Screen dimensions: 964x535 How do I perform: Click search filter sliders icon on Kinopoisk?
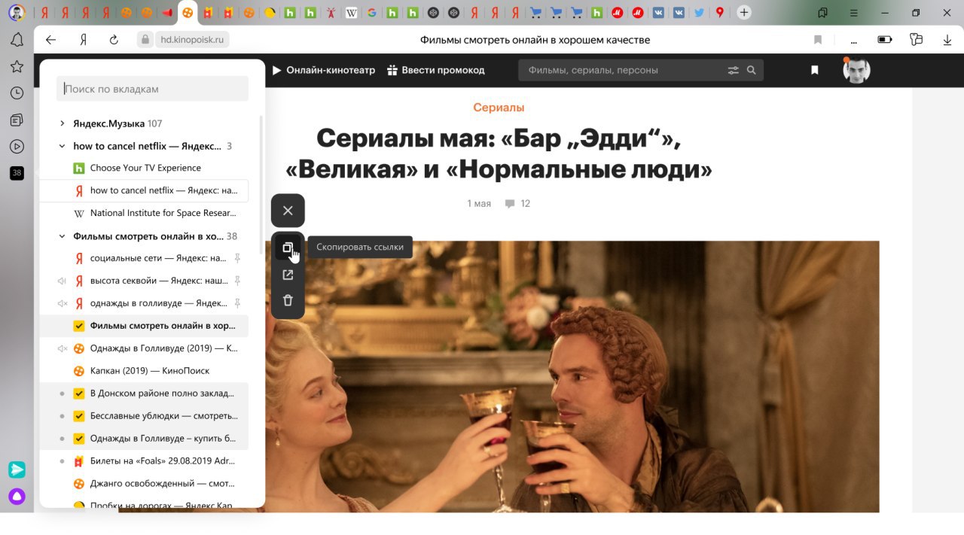click(x=733, y=70)
